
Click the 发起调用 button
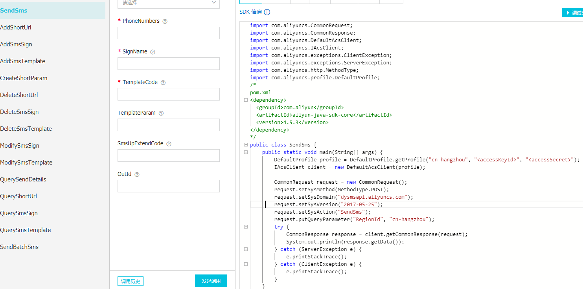pyautogui.click(x=211, y=281)
